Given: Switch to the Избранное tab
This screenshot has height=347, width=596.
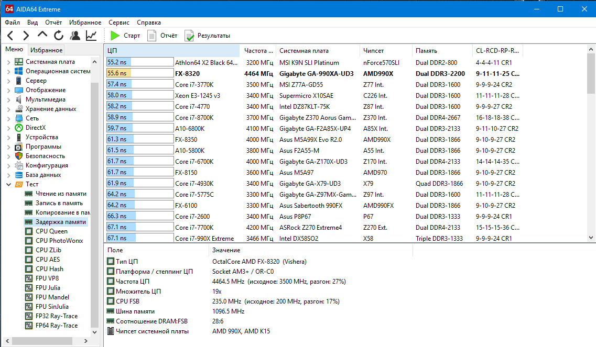Looking at the screenshot, I should (46, 50).
